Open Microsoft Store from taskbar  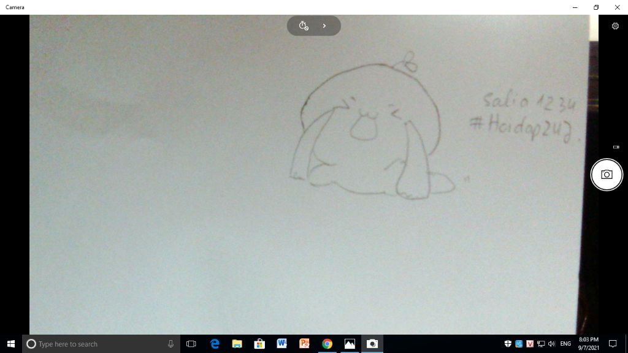pyautogui.click(x=259, y=344)
